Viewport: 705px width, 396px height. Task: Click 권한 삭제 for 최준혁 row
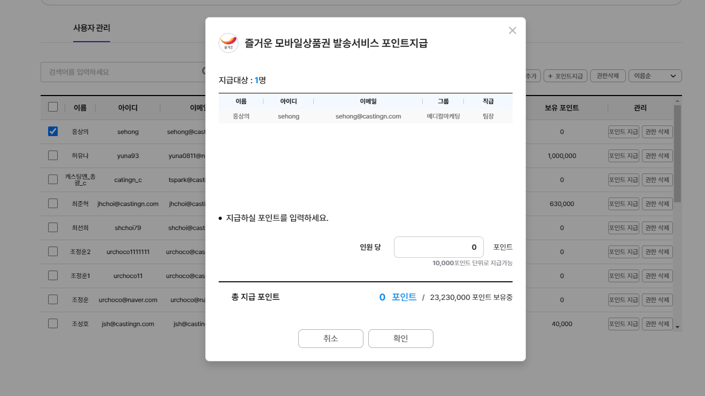[x=657, y=204]
